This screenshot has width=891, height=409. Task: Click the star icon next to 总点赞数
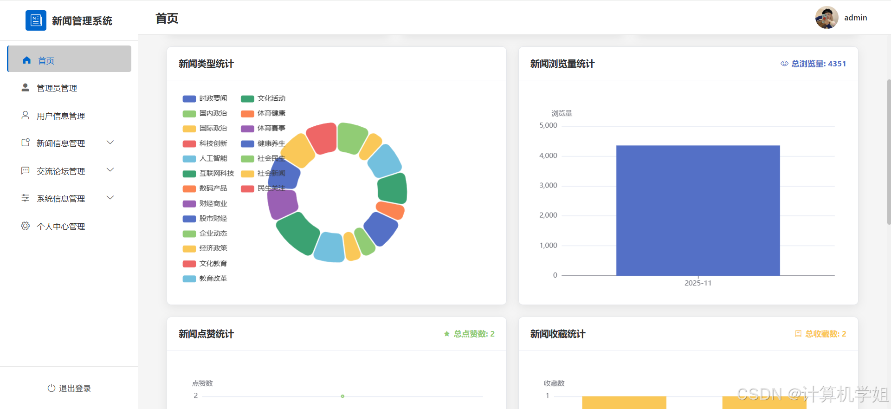coord(447,334)
